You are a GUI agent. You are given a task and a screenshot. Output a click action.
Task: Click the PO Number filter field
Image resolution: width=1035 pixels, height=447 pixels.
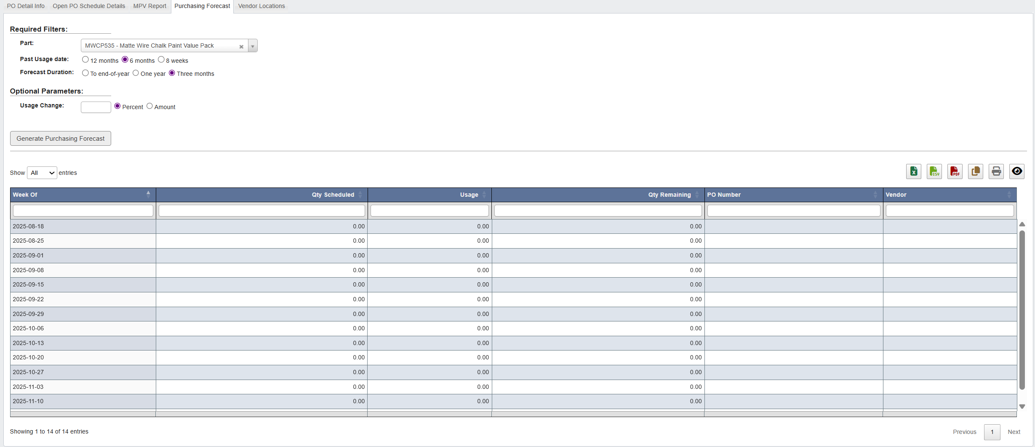[x=794, y=211]
